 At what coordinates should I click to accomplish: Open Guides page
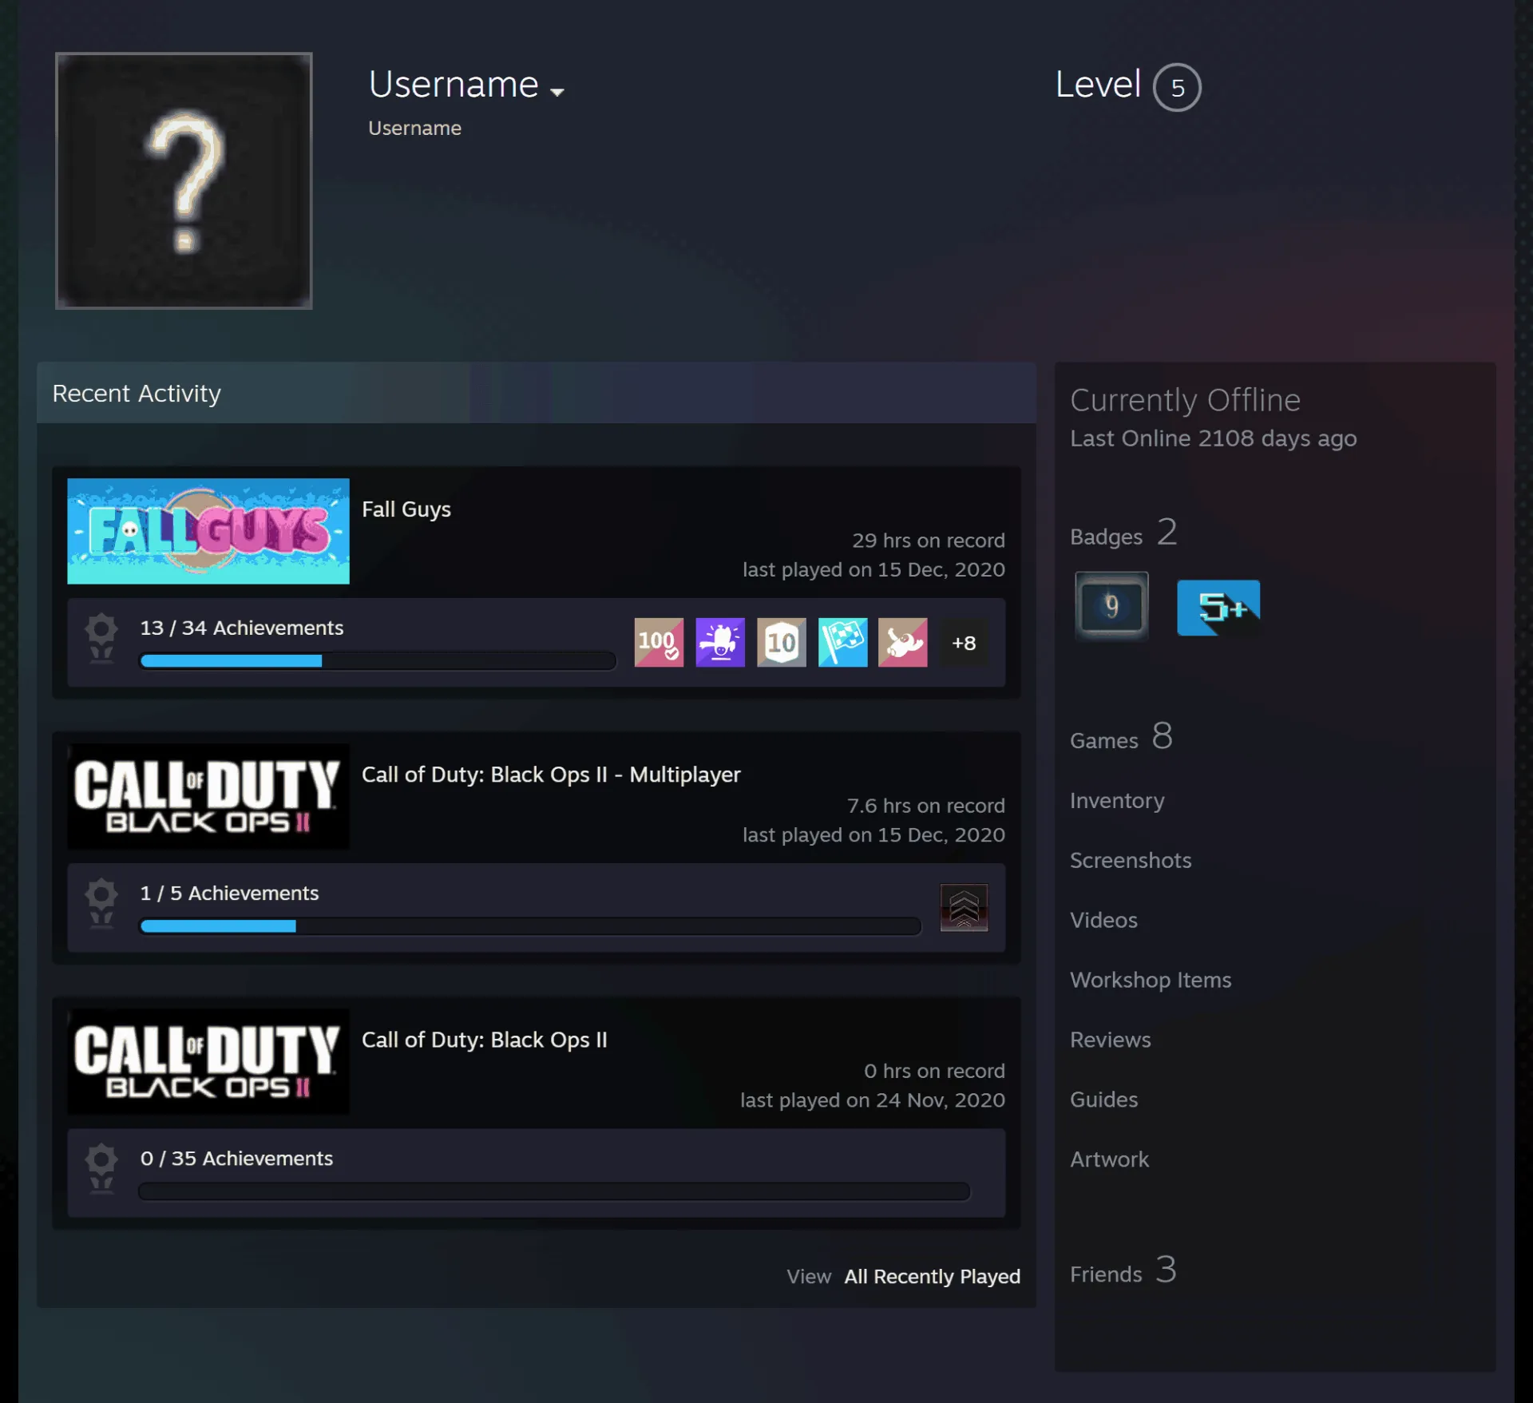tap(1103, 1100)
